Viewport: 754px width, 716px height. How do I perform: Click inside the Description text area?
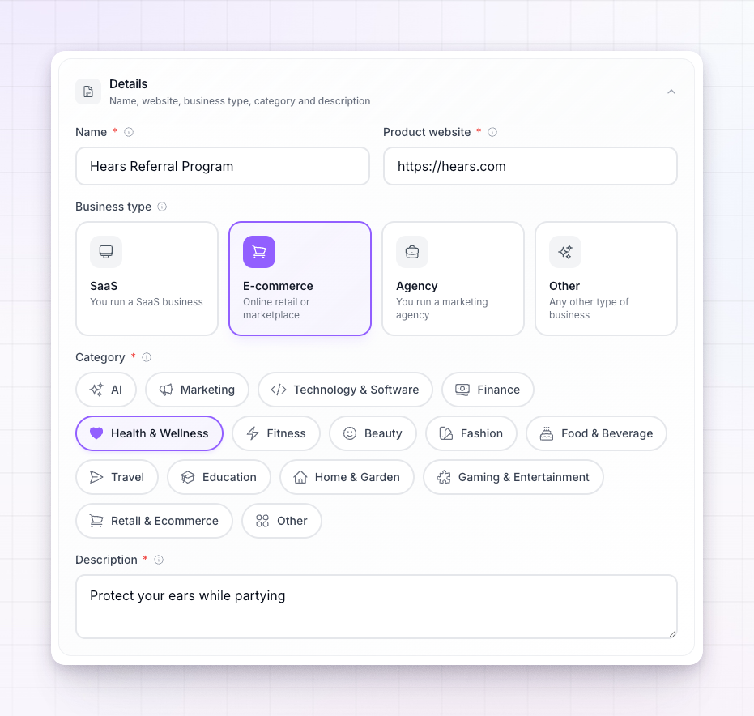click(x=377, y=607)
